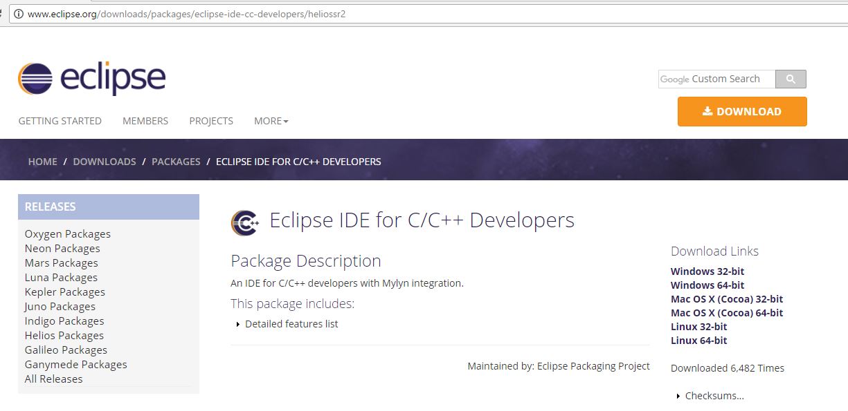Download the Windows 64-bit package

click(707, 285)
